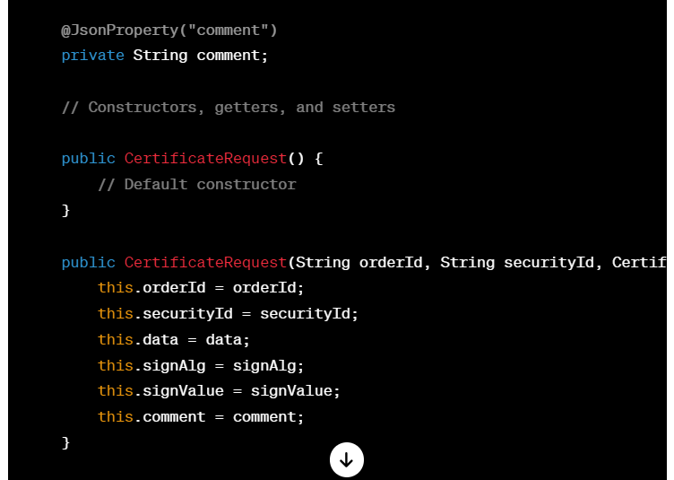
Task: Click the 'this.securityId = securityId;' line
Action: pyautogui.click(x=228, y=313)
